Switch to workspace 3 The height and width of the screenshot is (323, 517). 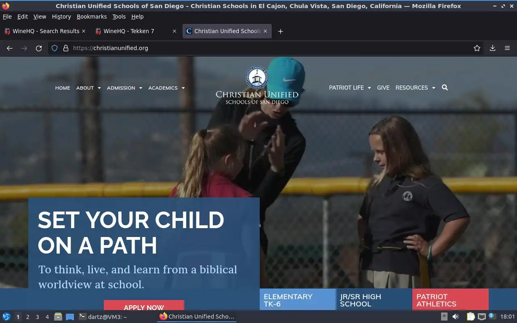click(37, 317)
